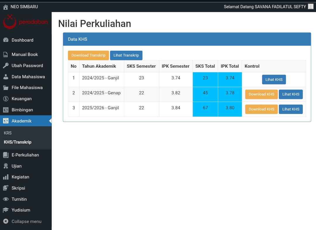Click the Keuangan dollar icon

[6, 99]
